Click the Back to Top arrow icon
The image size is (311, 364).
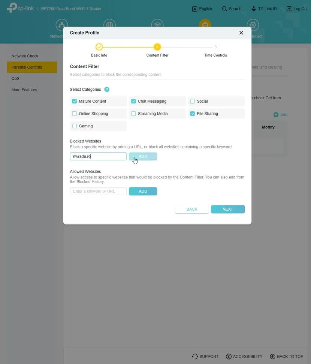coord(273,357)
